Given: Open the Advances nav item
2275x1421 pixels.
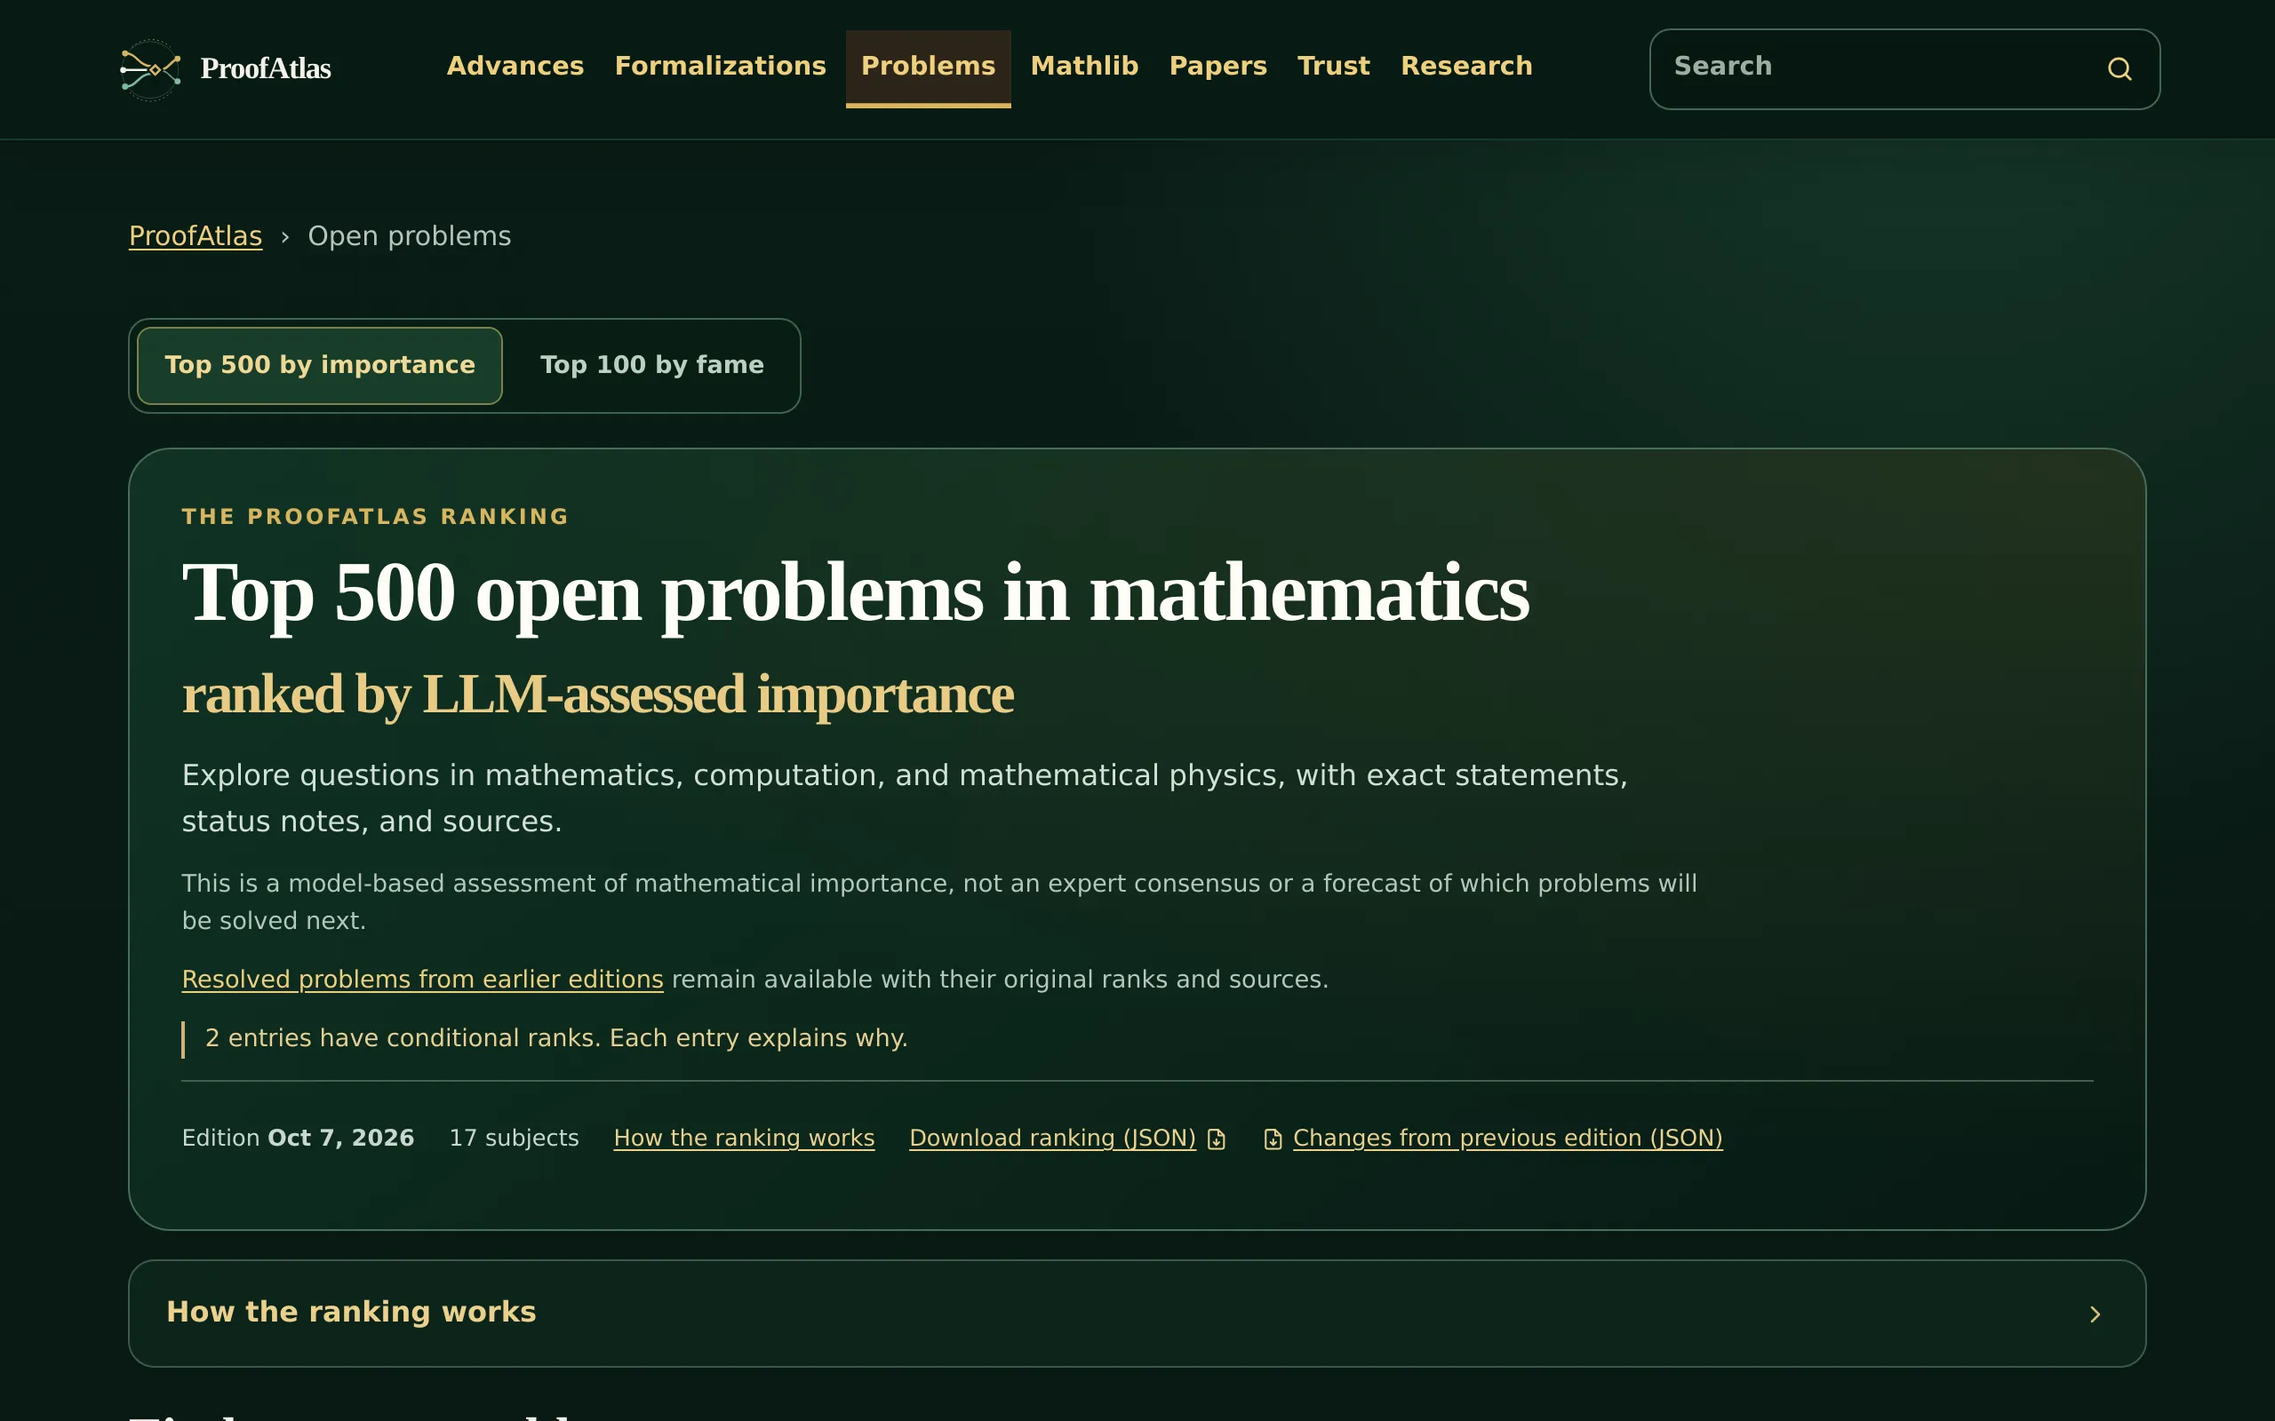Looking at the screenshot, I should point(515,66).
